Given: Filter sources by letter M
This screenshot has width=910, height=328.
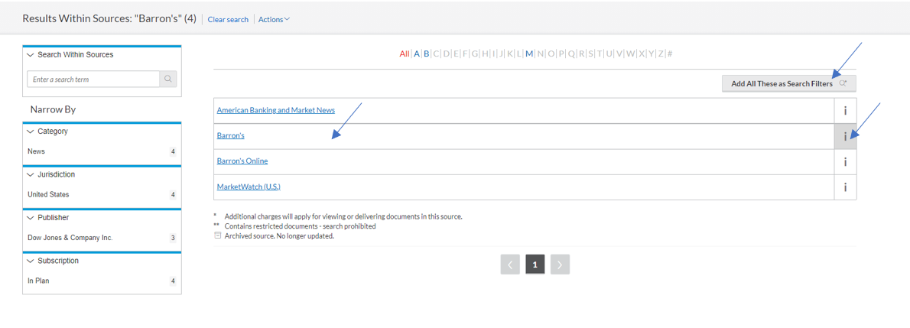Looking at the screenshot, I should 529,54.
